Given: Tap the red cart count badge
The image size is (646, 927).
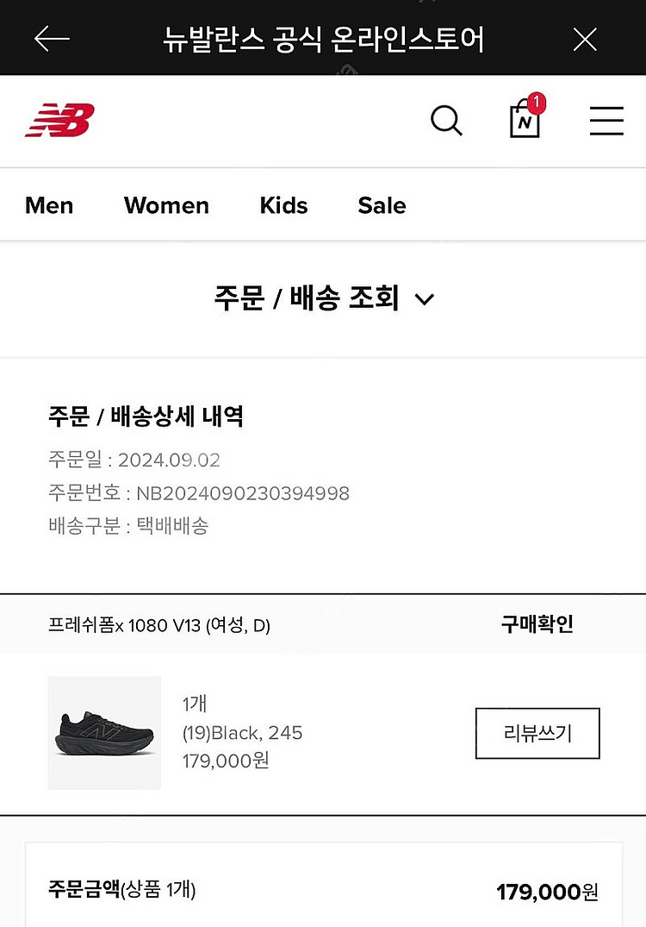Looking at the screenshot, I should click(x=537, y=103).
